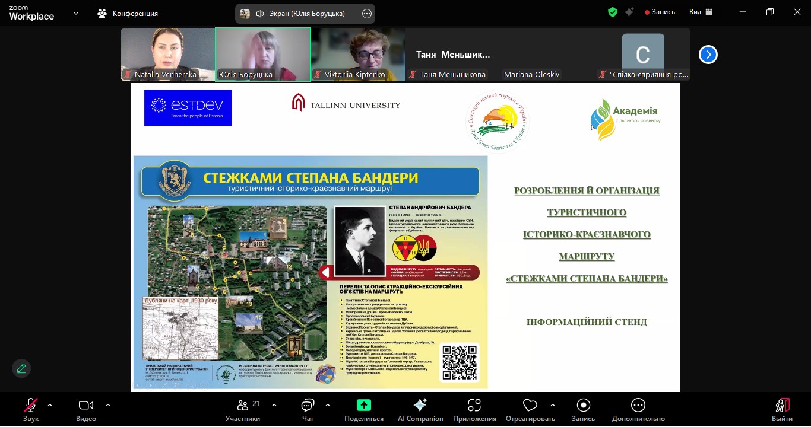Expand video options arrow next to Видео

coord(108,406)
